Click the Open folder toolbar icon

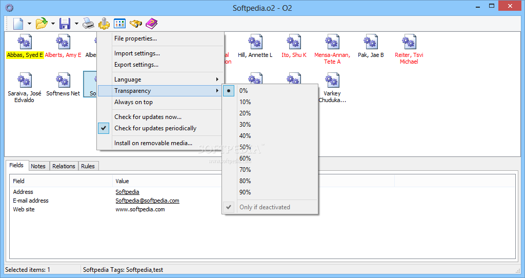pos(42,24)
